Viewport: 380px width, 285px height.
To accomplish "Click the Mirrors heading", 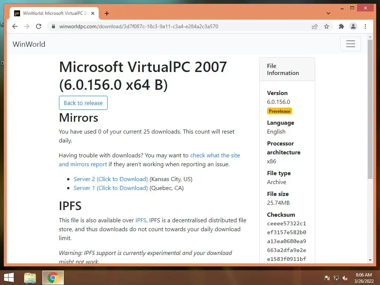I will pos(79,118).
